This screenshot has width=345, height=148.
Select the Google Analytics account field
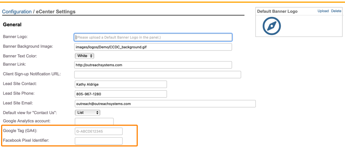coord(94,121)
